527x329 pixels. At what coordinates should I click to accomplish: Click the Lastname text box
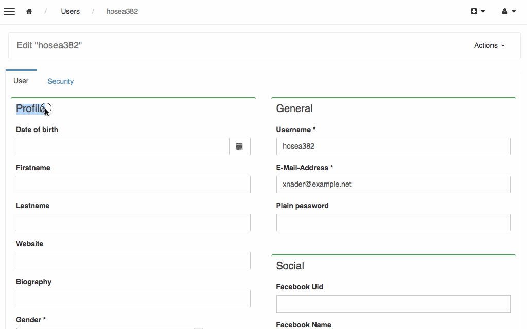[133, 223]
